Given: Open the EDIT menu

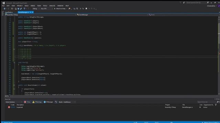Looking at the screenshot, I should [8, 6].
